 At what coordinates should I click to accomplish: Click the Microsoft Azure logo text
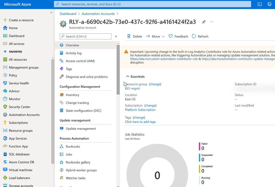click(x=18, y=4)
